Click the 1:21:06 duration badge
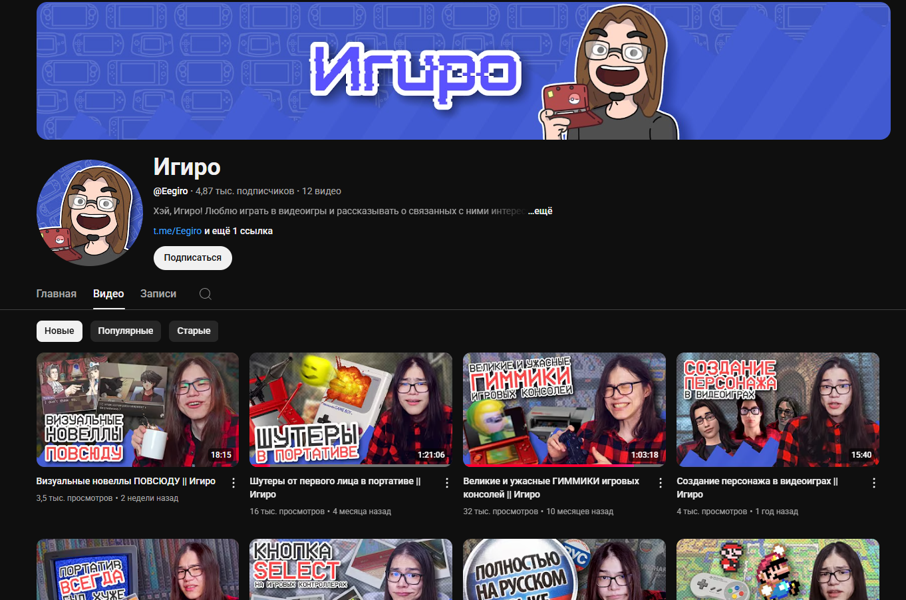 431,455
